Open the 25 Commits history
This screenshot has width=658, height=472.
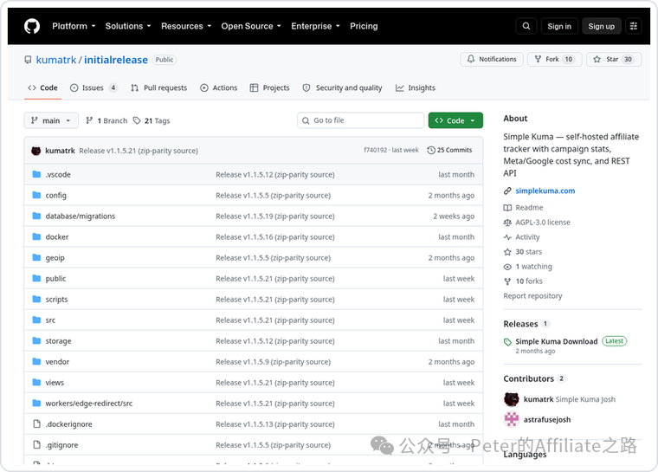tap(449, 150)
